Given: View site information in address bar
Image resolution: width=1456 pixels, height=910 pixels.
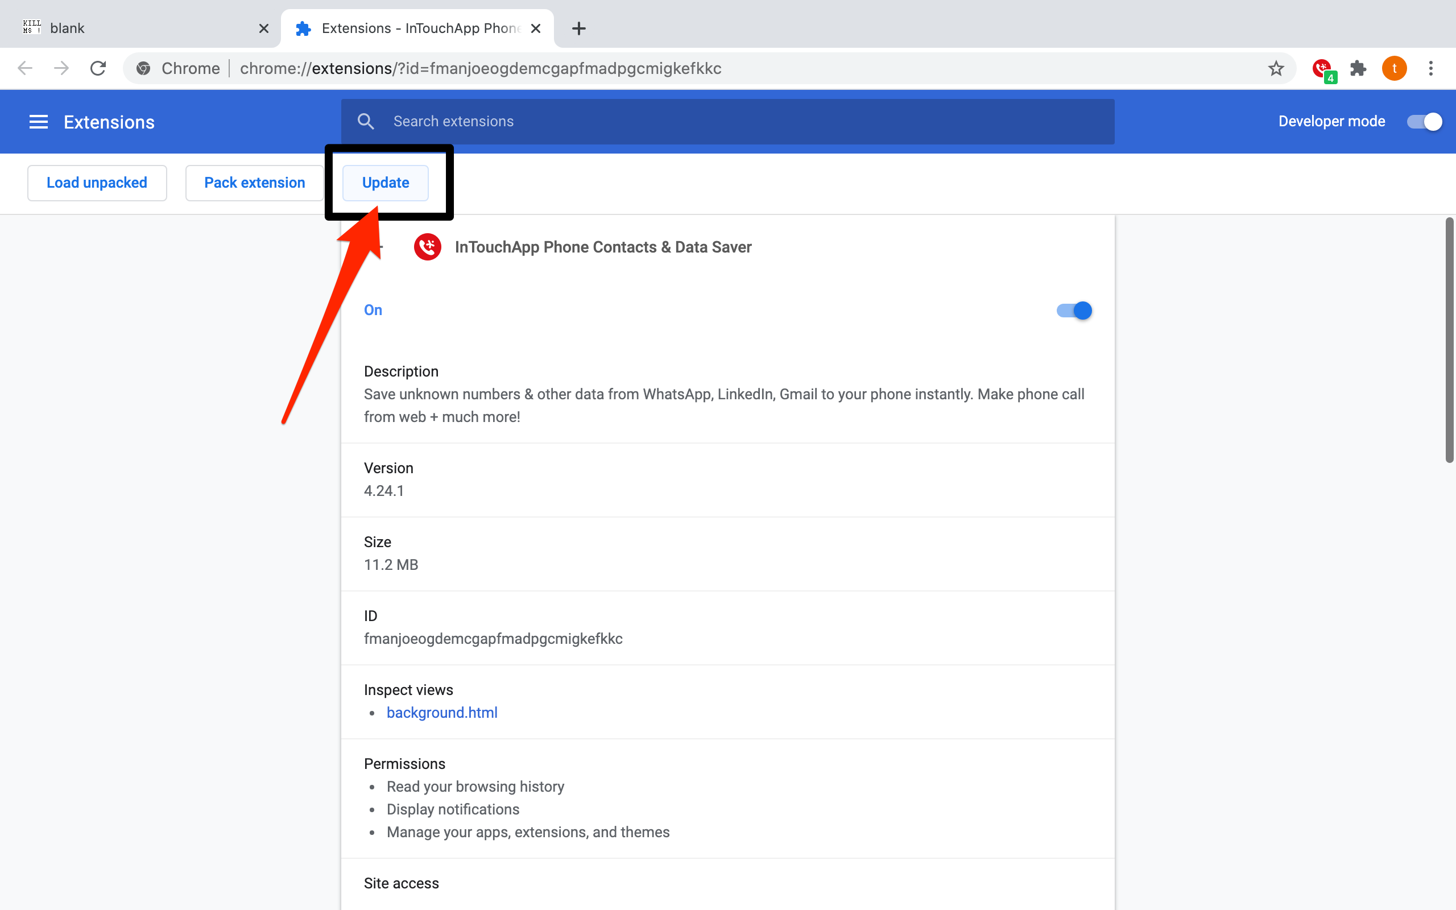Looking at the screenshot, I should coord(143,69).
